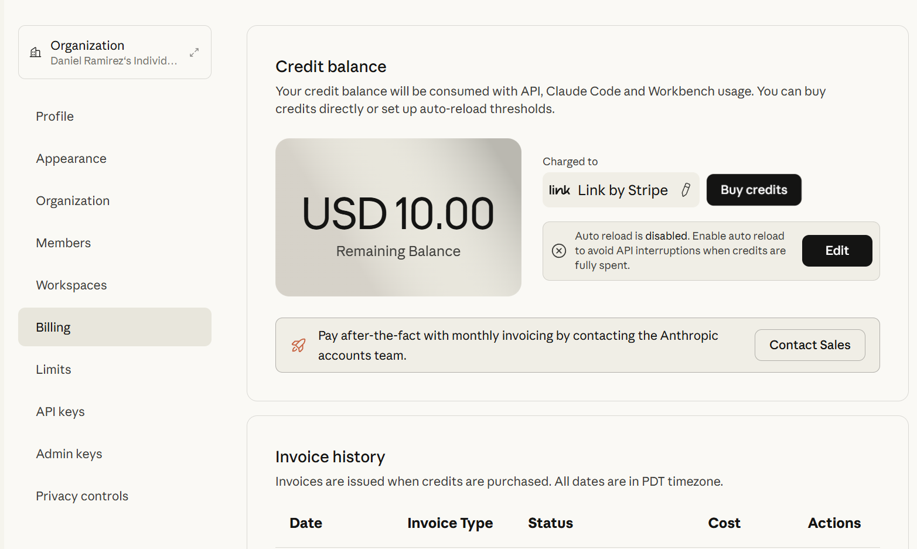
Task: Go to API keys
Action: (60, 412)
